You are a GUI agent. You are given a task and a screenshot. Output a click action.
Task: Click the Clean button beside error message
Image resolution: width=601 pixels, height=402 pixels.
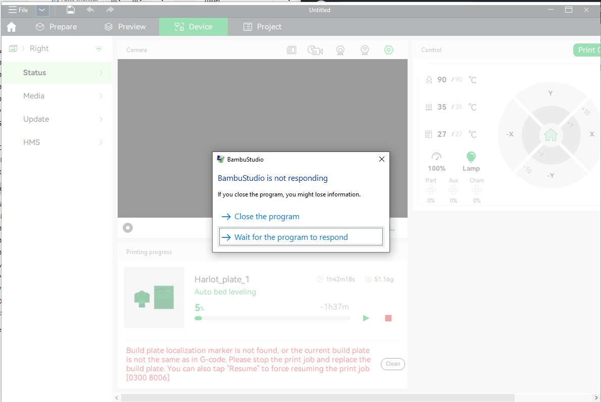(393, 364)
